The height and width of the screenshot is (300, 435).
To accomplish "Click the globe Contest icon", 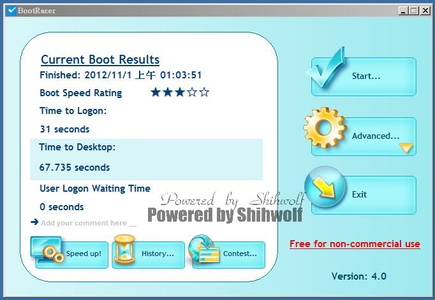I will (204, 249).
